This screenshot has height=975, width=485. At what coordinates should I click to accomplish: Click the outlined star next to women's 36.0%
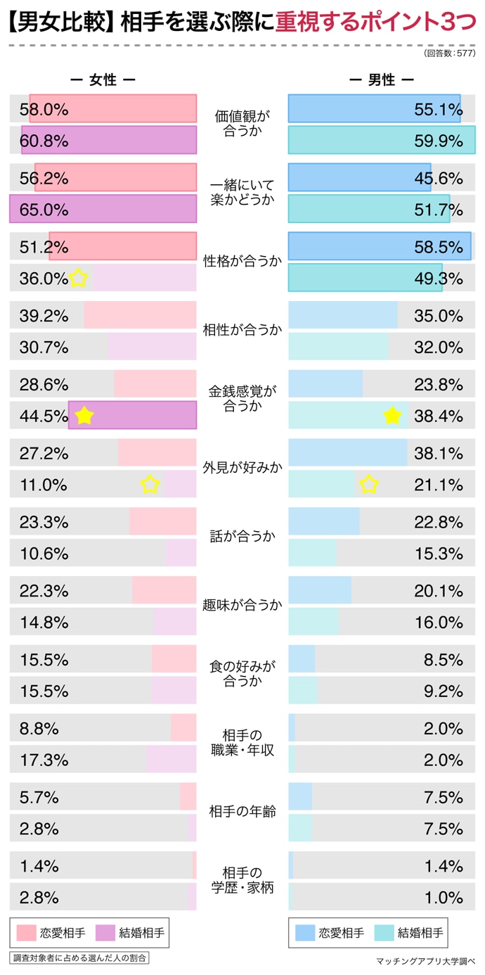(x=79, y=279)
